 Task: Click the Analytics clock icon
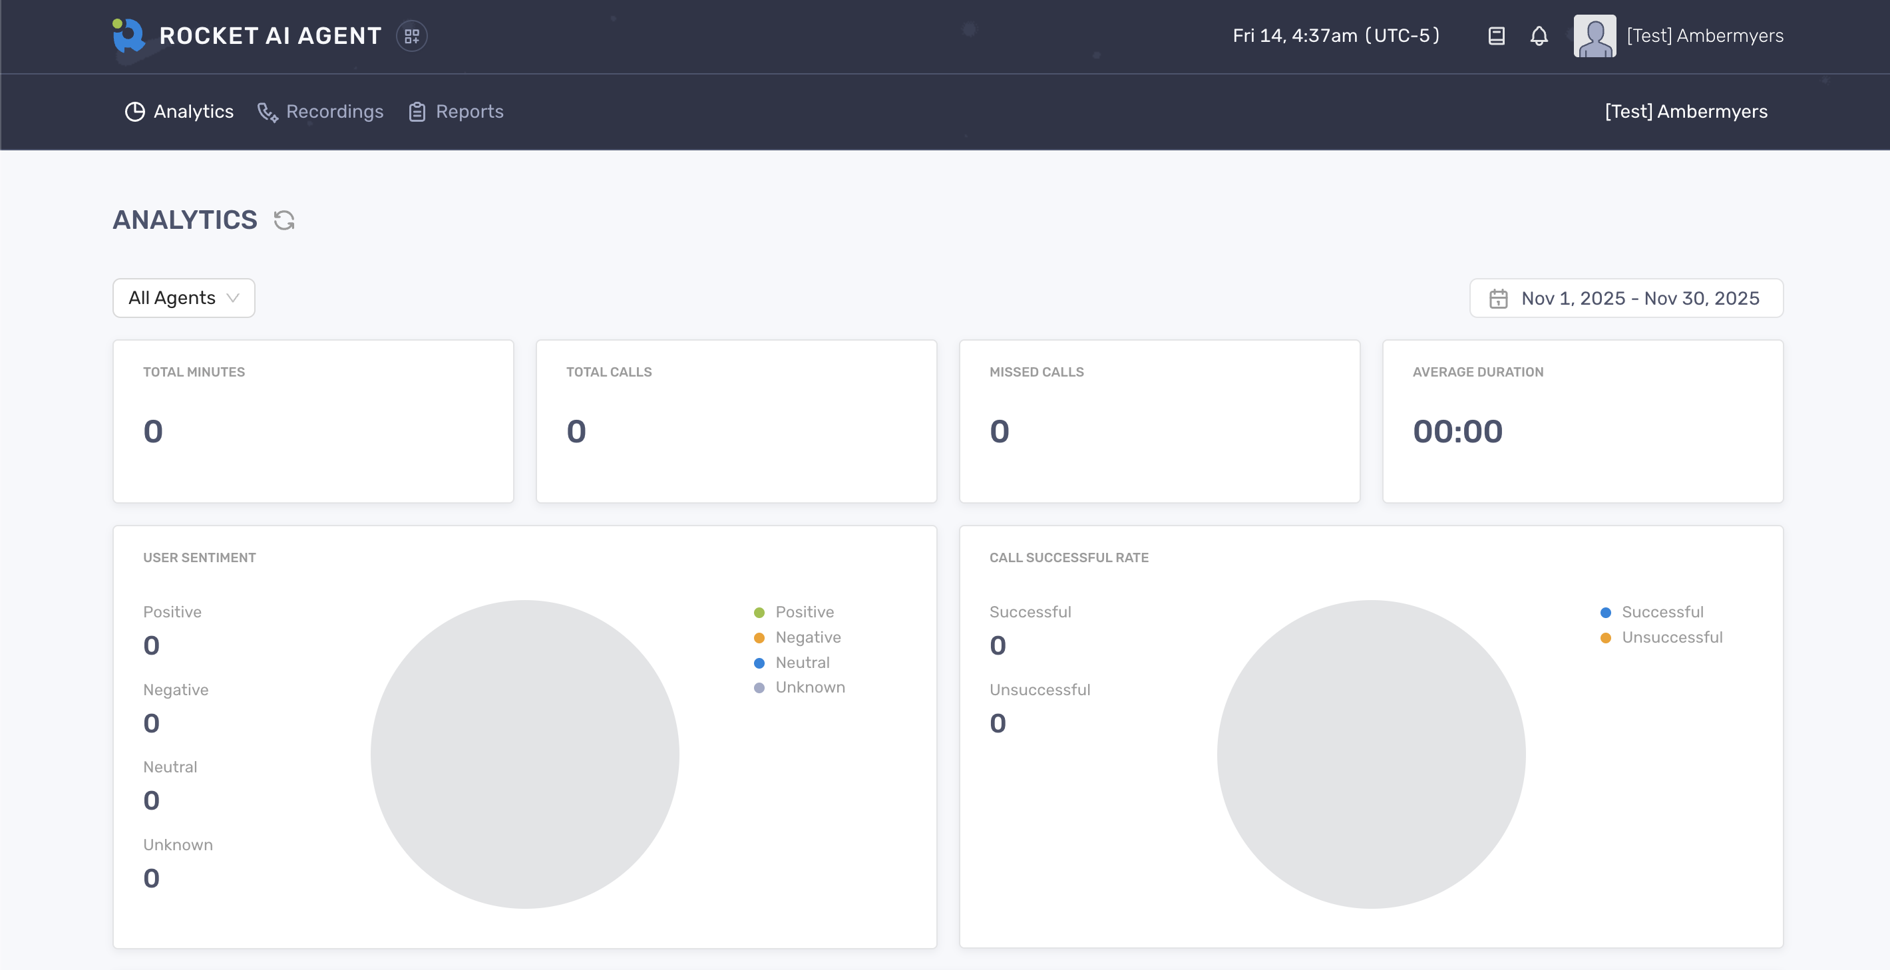pyautogui.click(x=134, y=112)
